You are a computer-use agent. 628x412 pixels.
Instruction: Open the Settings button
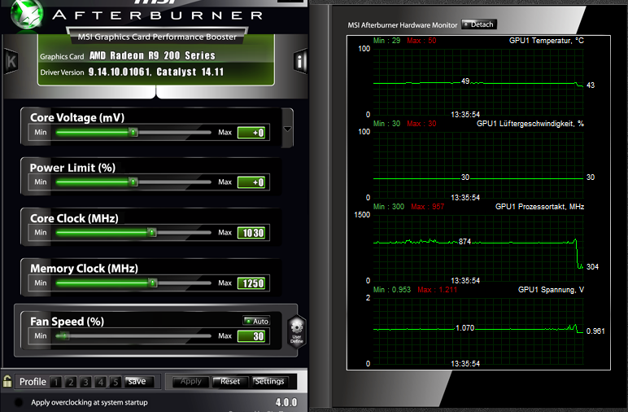pos(269,382)
